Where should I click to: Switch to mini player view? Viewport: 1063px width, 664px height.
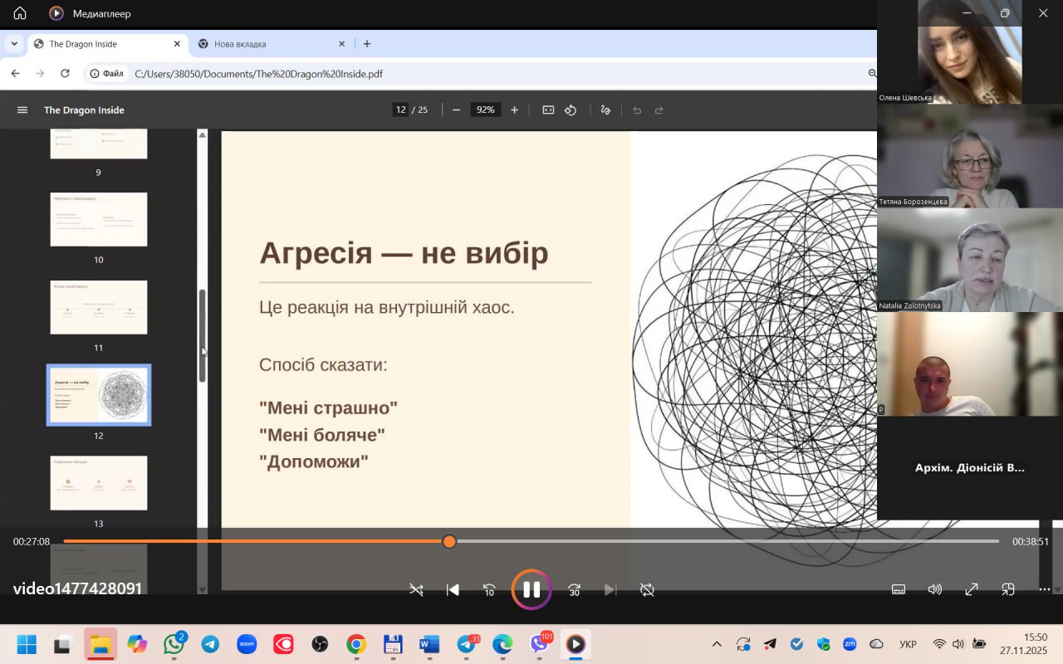coord(1007,589)
